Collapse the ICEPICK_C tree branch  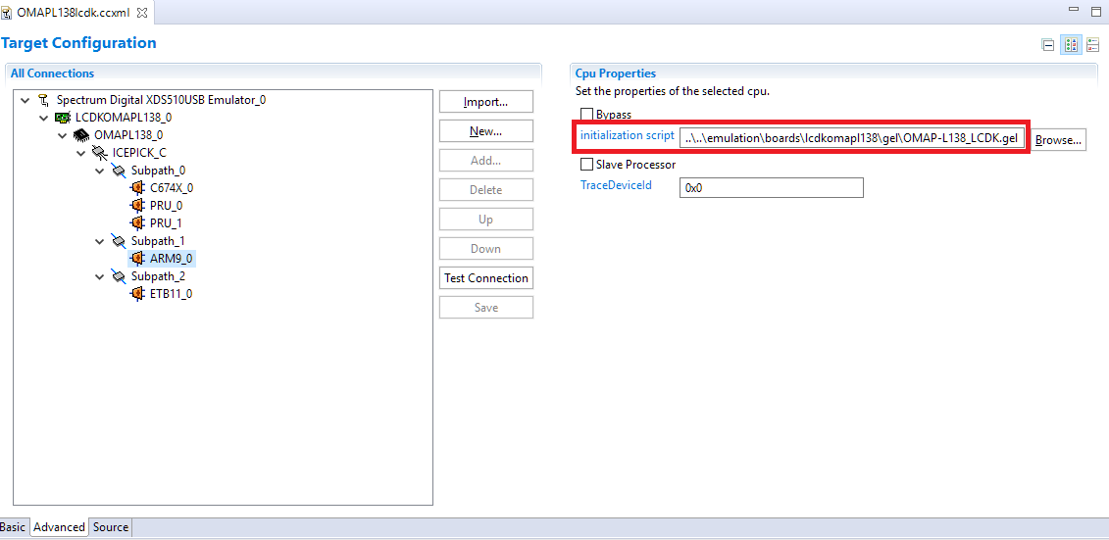coord(81,153)
